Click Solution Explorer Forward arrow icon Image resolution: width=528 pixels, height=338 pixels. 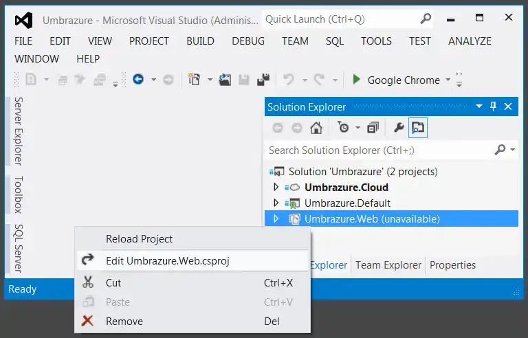coord(297,128)
